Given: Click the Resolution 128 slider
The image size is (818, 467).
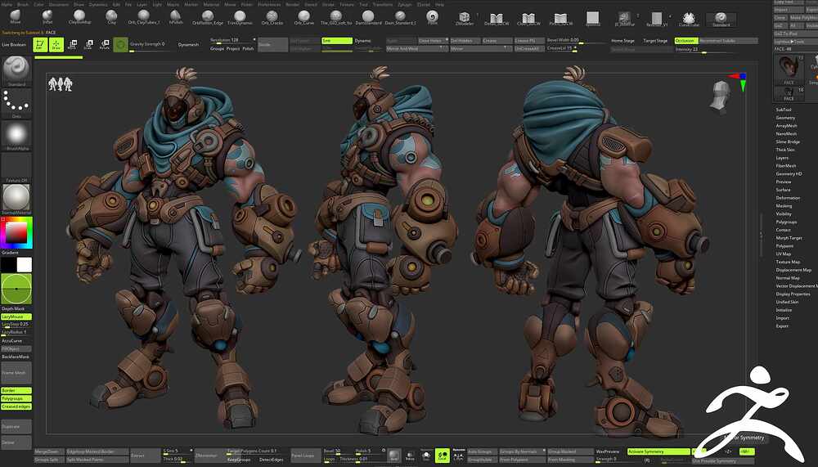Looking at the screenshot, I should 232,40.
